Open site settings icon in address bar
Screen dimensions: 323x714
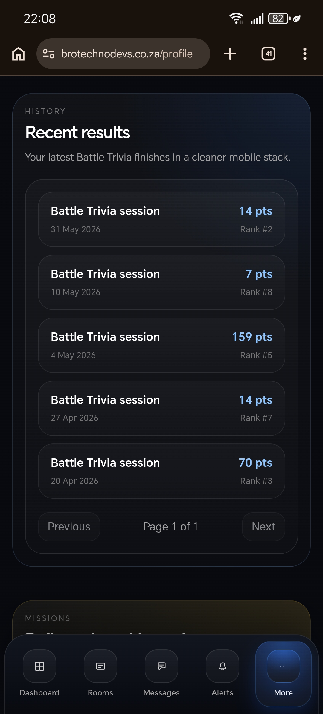click(48, 54)
